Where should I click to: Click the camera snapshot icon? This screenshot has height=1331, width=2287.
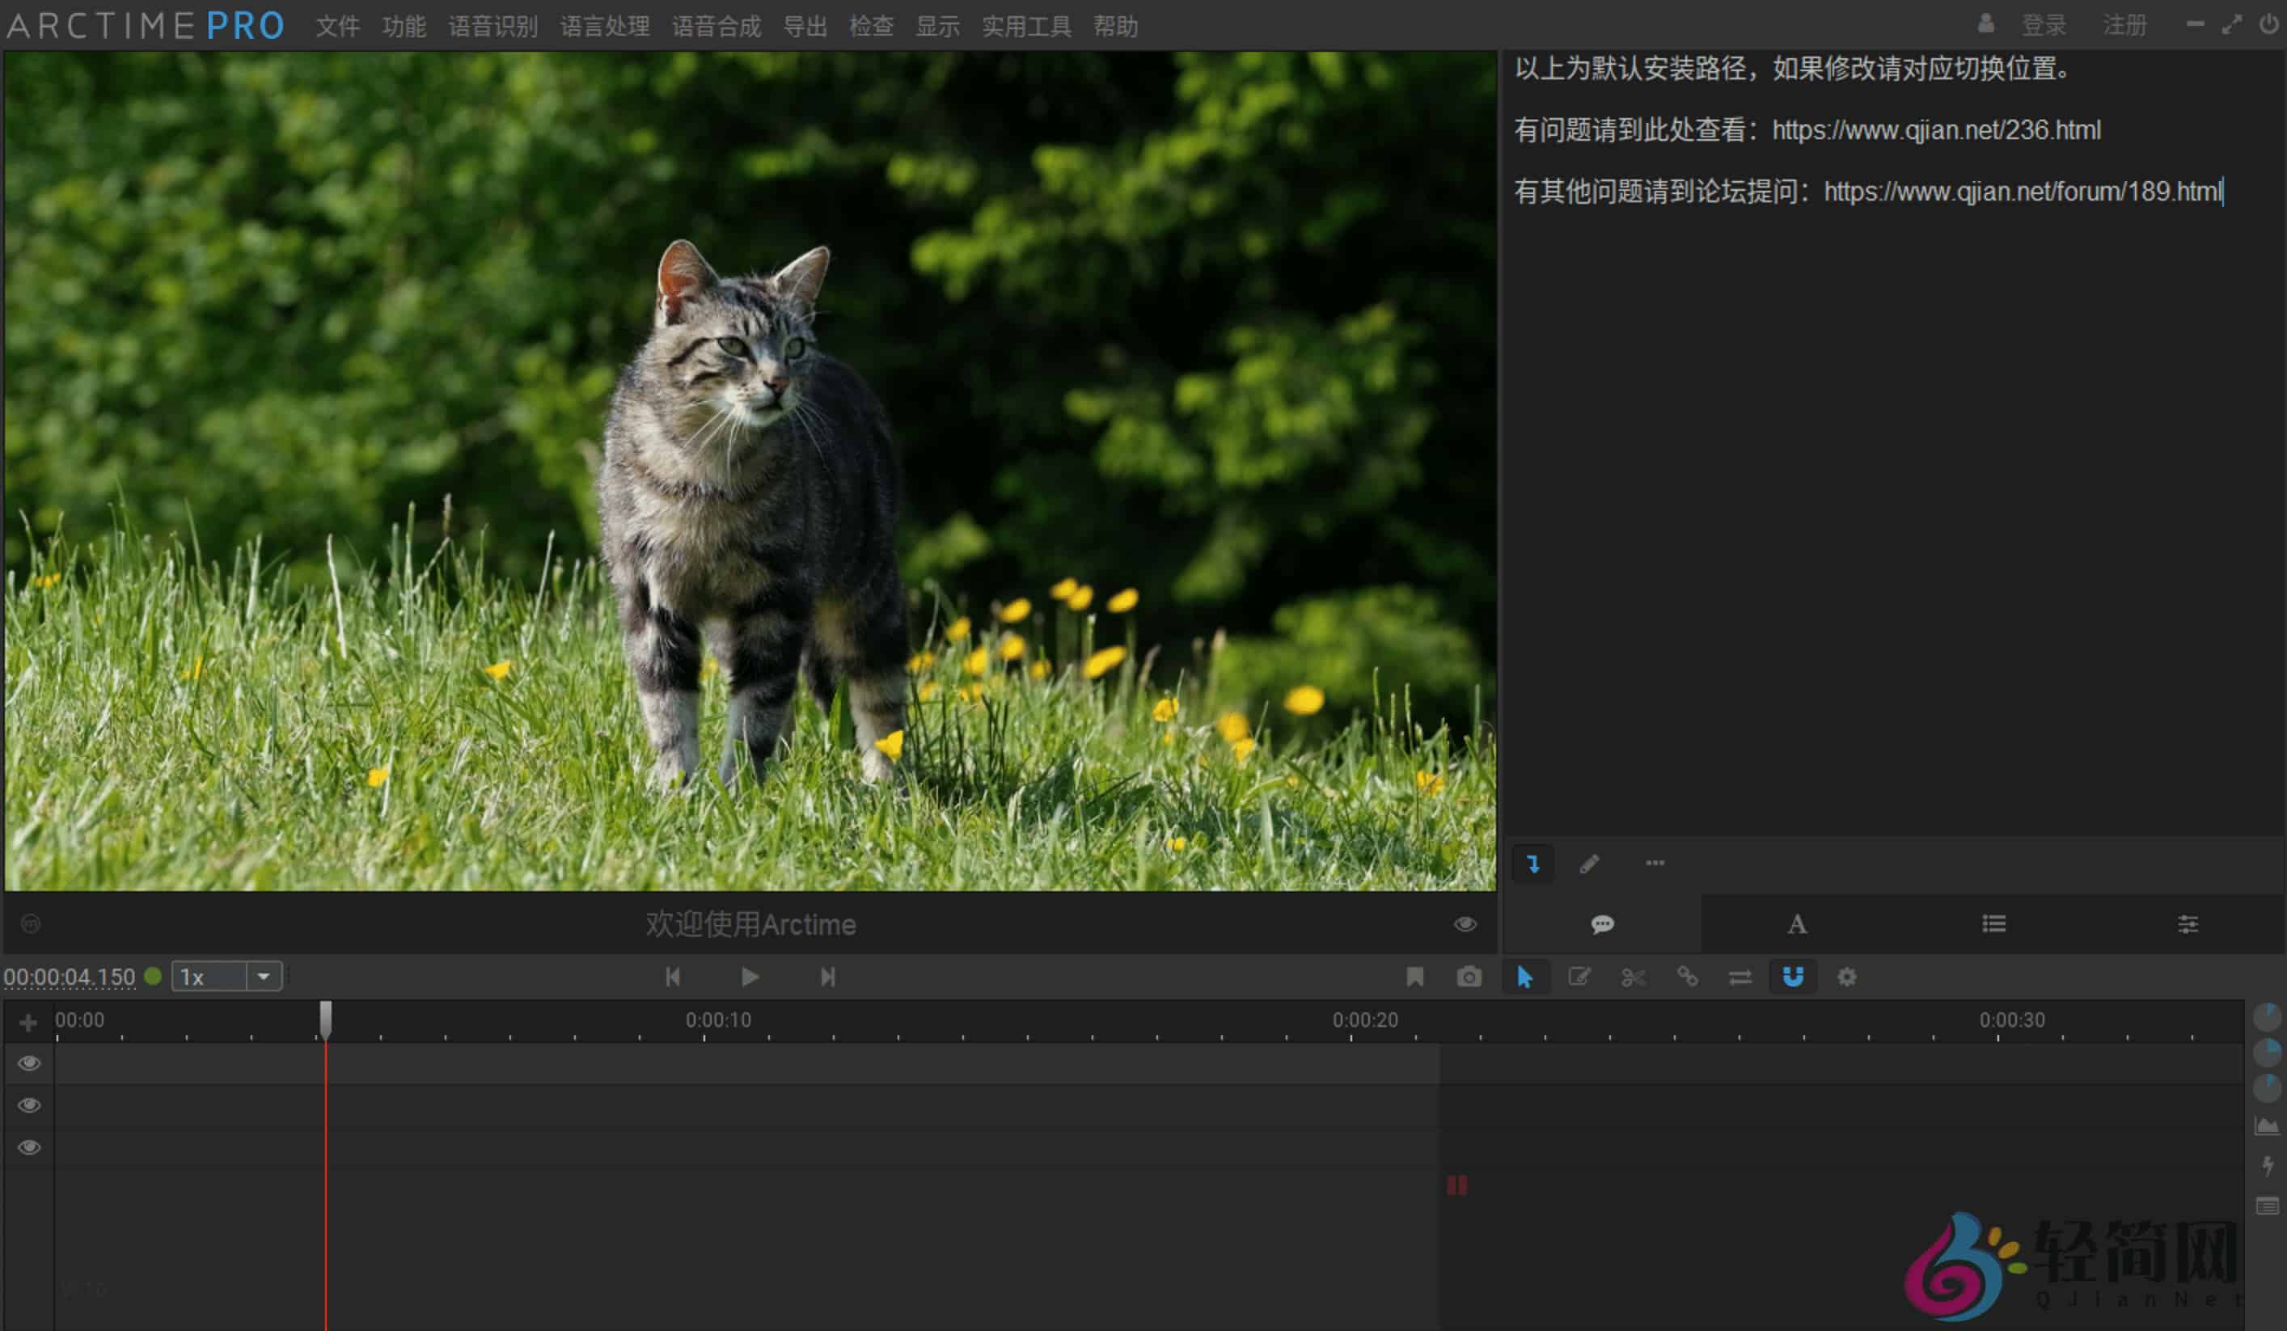[1469, 977]
